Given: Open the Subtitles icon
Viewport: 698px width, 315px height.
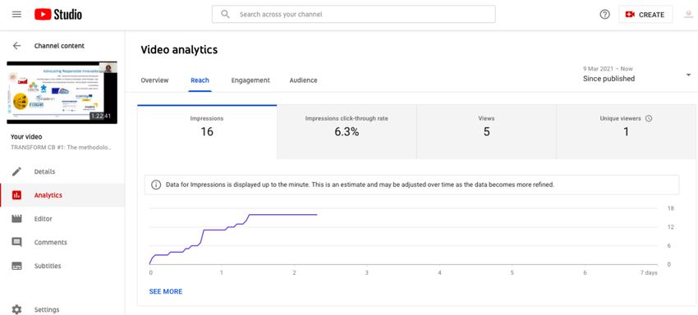Looking at the screenshot, I should click(17, 266).
